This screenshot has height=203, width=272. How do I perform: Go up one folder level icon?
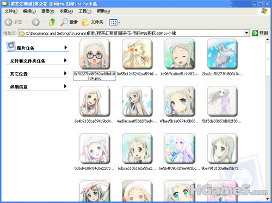[x=52, y=22]
